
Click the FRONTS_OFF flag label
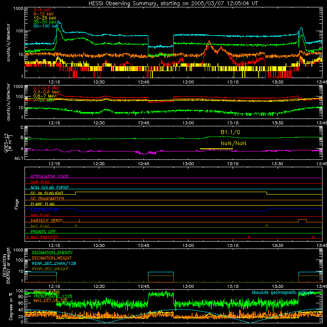43,232
